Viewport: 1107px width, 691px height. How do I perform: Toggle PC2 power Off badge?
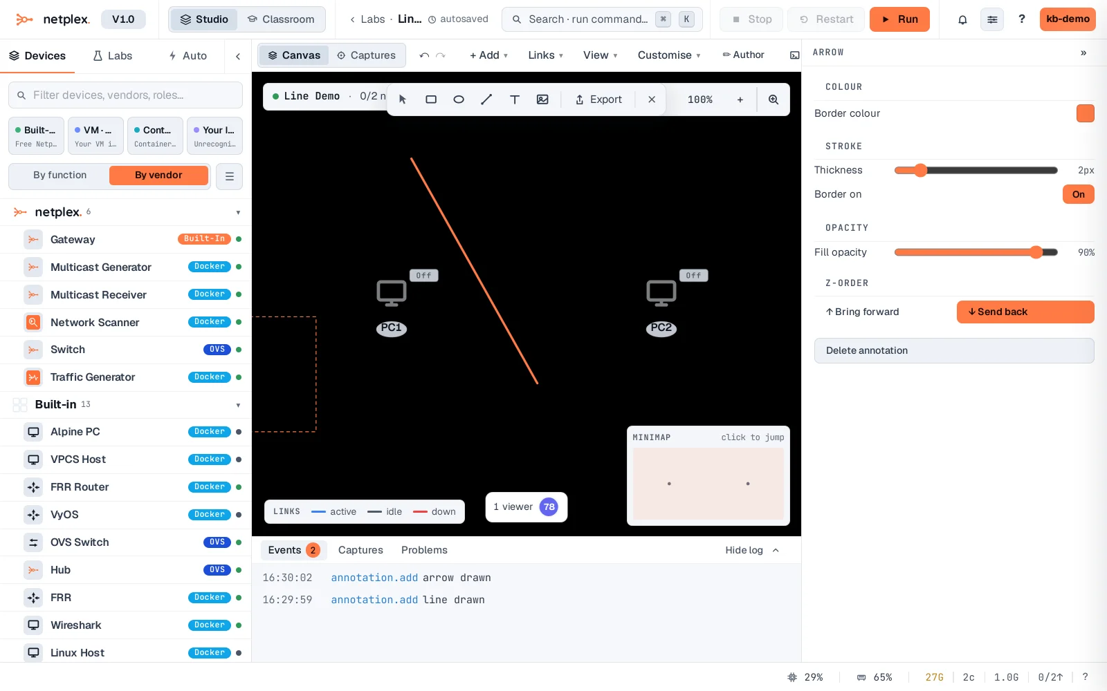tap(694, 275)
